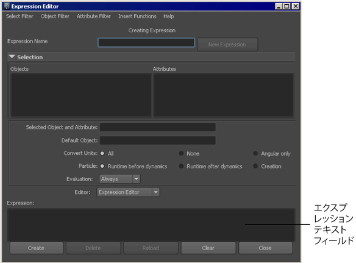Click the Clear button
The width and height of the screenshot is (356, 263).
pyautogui.click(x=208, y=248)
